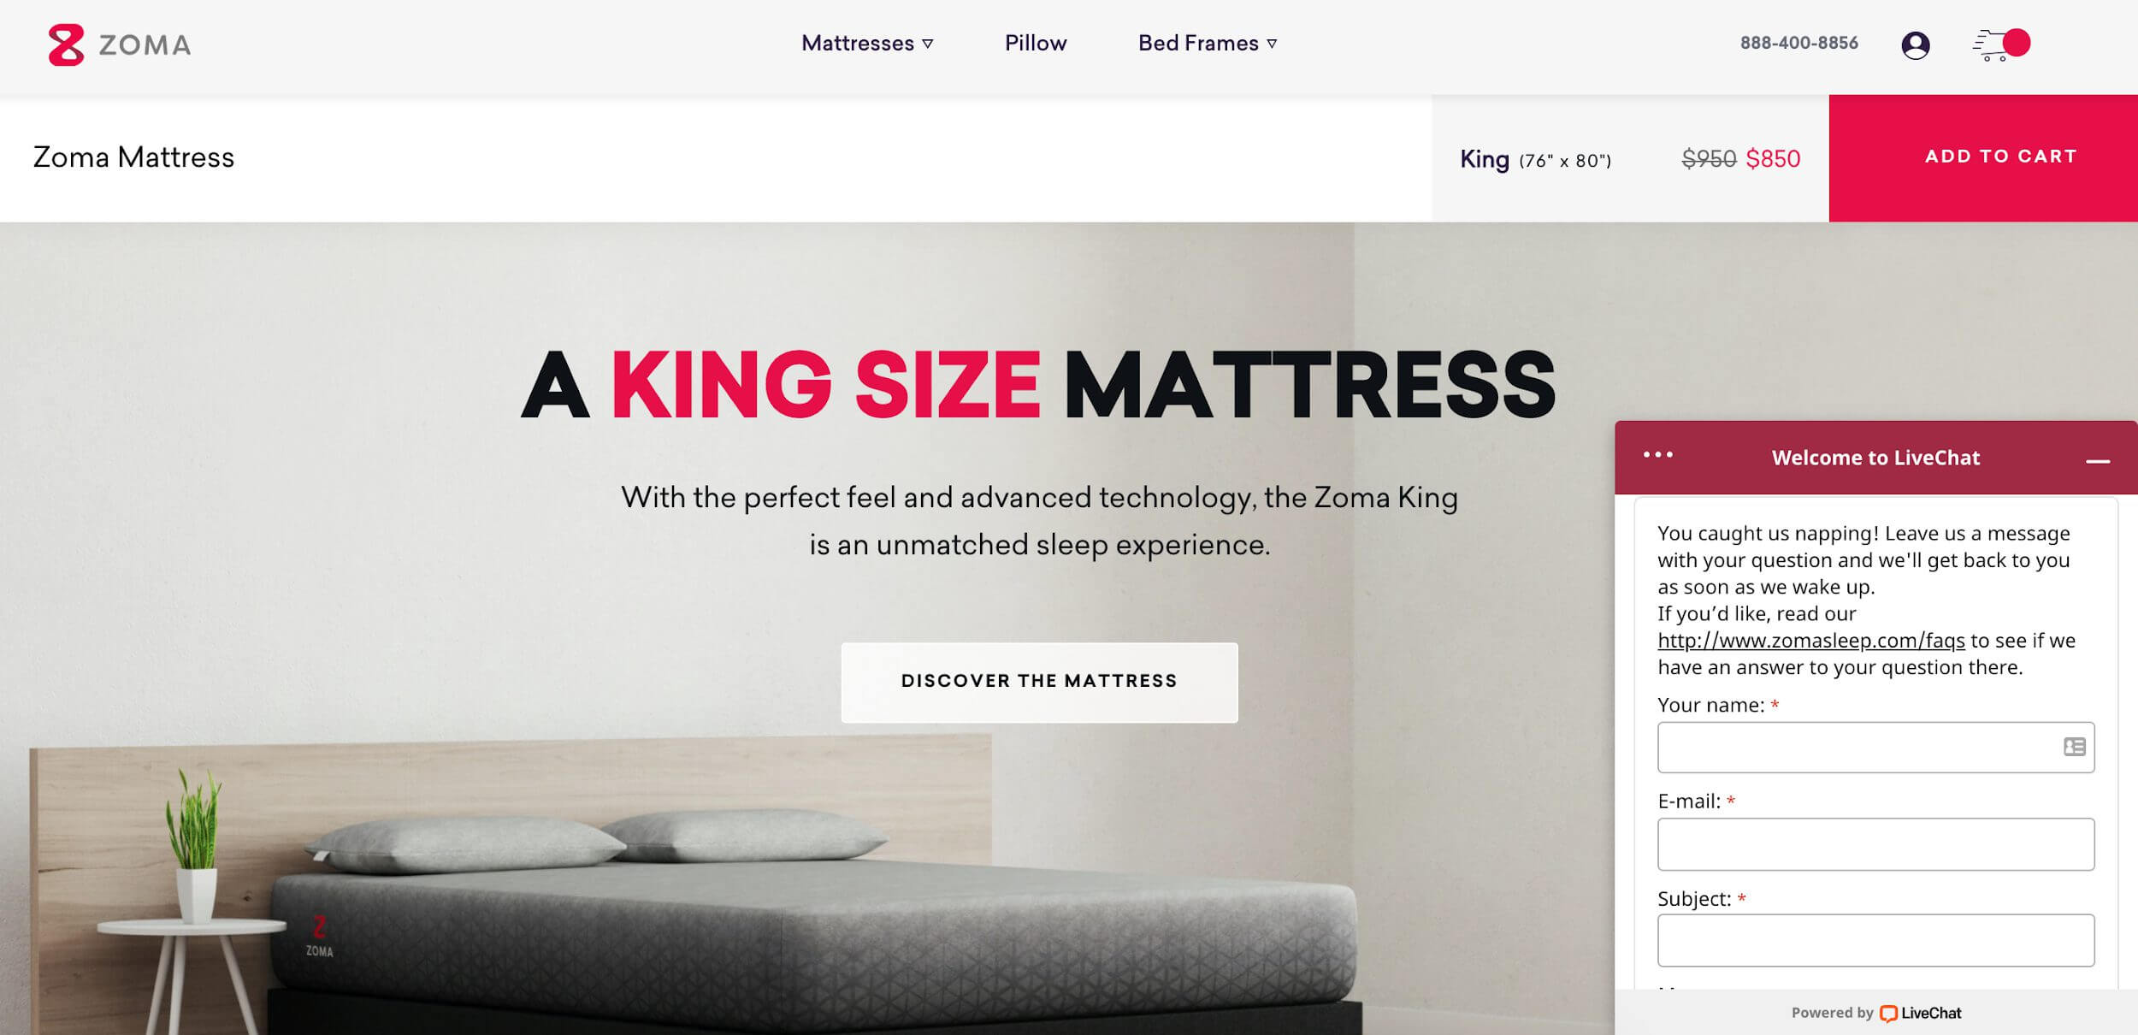Open the zomasleep.com/faqs link
Screen dimensions: 2138x1035
(1810, 640)
